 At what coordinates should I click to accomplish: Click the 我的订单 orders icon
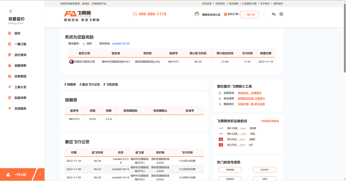[225, 14]
